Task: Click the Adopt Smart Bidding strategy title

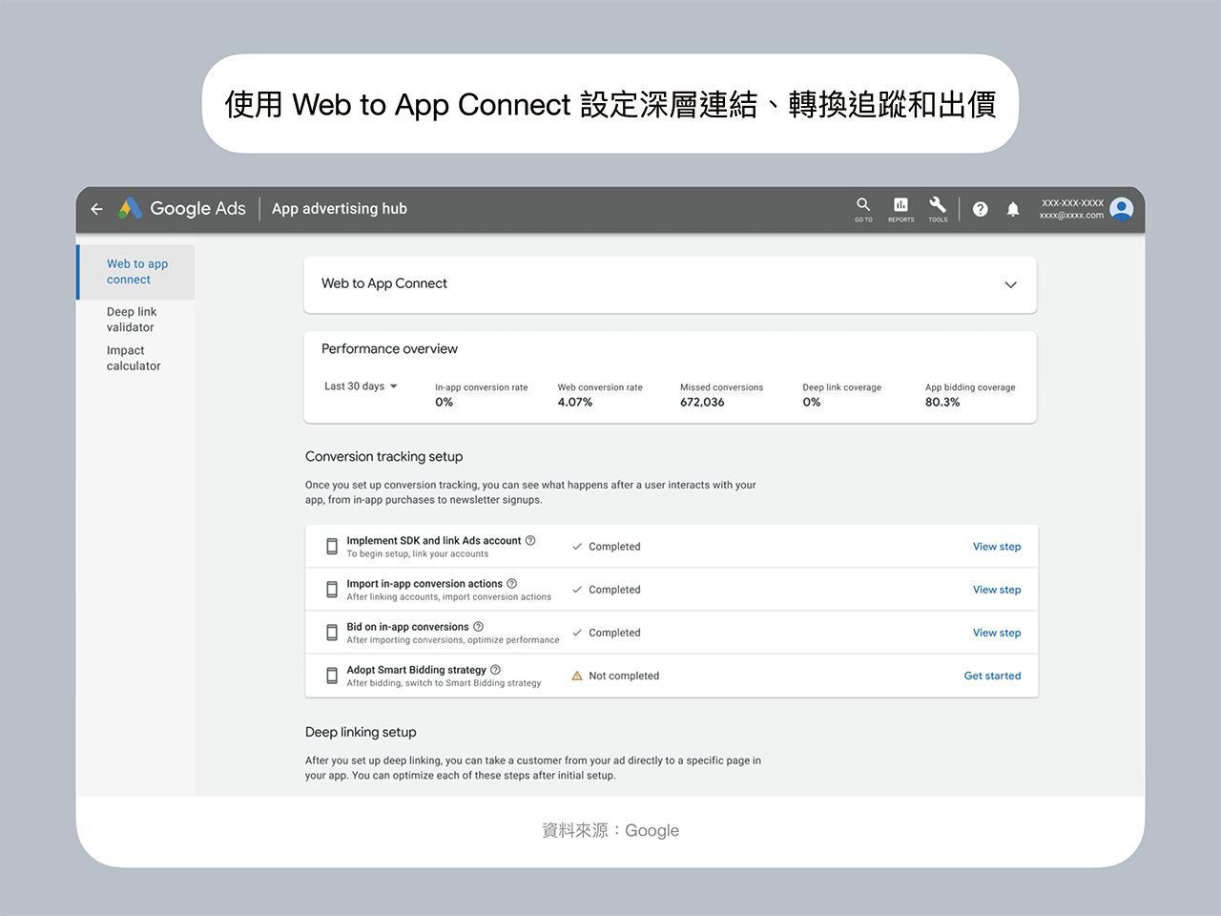Action: tap(416, 670)
